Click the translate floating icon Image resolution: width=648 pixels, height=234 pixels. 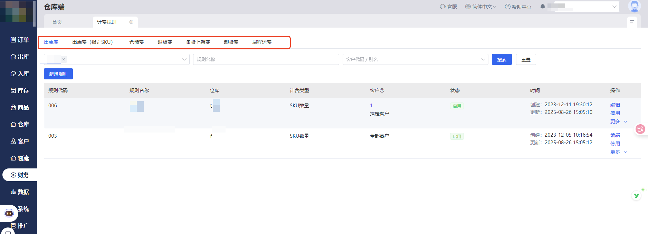click(640, 129)
